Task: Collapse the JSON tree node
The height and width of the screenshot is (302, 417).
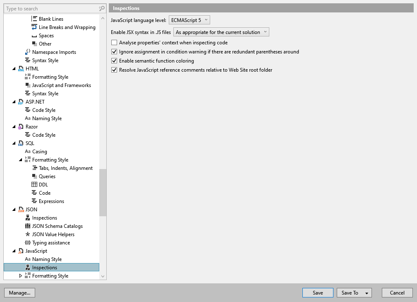Action: 14,210
